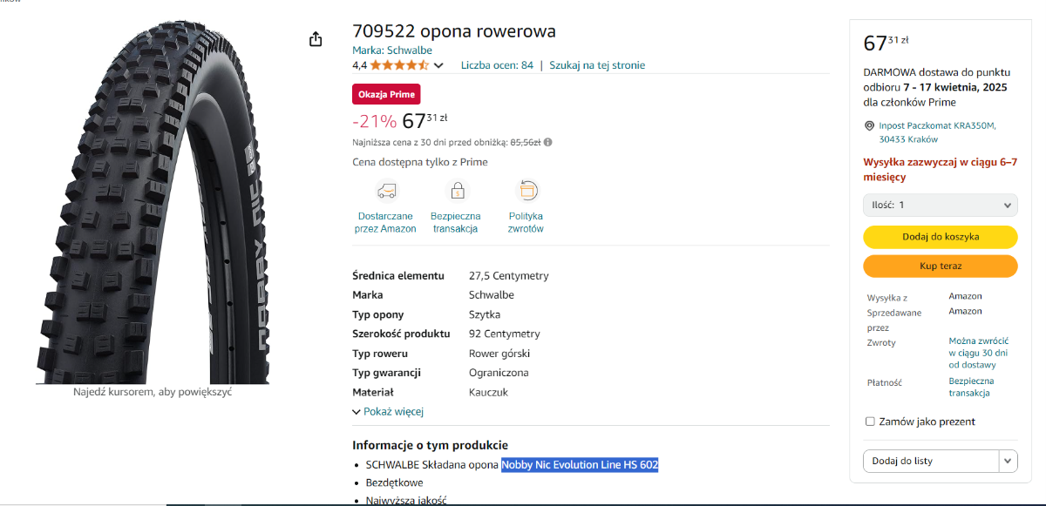1046x506 pixels.
Task: Click the crossed-out price 85,56zł
Action: (526, 142)
